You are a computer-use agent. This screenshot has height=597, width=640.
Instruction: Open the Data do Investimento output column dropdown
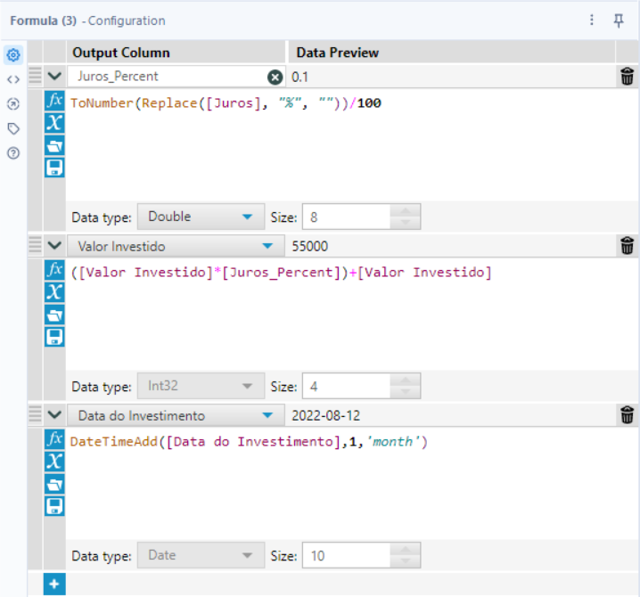[x=176, y=415]
